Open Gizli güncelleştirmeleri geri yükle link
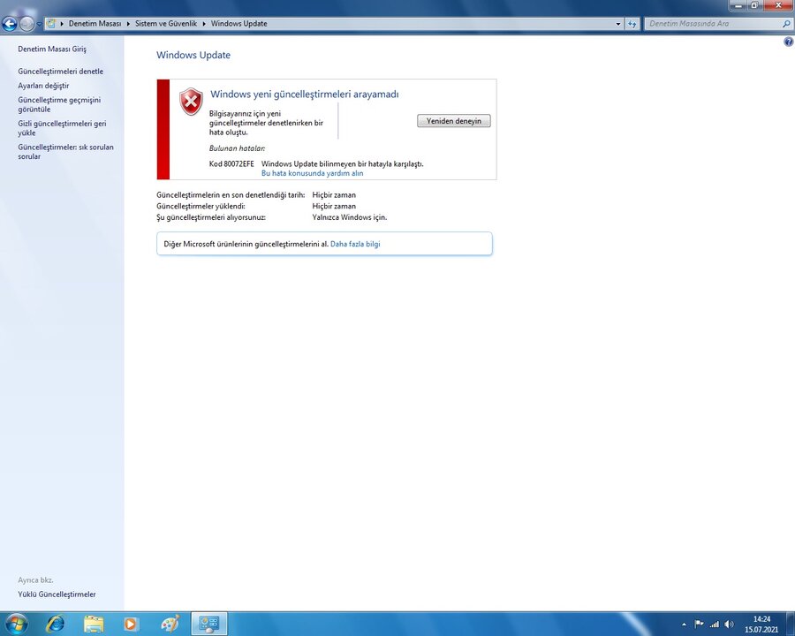Screen dimensions: 795x636 point(62,128)
